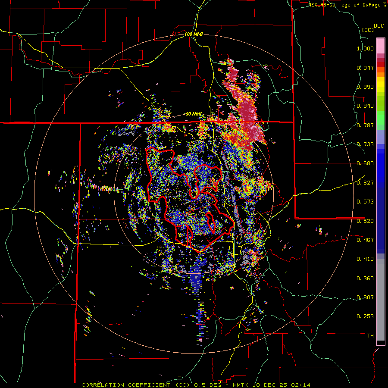This screenshot has width=388, height=388.
Task: Pick the bright blue legend color band
Action: (x=381, y=166)
